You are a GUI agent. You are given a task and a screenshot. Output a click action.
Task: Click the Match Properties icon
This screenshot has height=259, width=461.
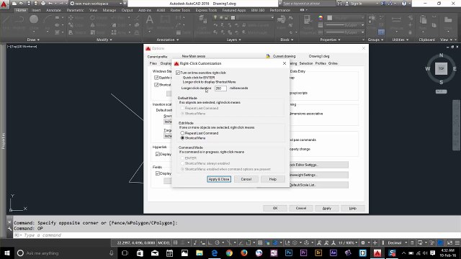click(x=308, y=20)
